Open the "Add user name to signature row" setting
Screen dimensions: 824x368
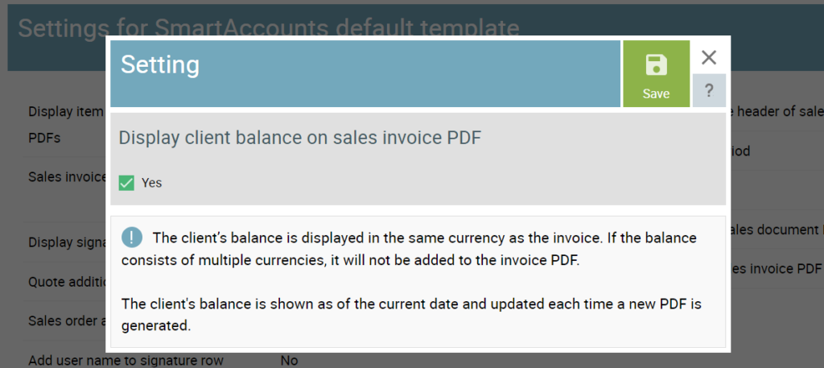pos(126,361)
